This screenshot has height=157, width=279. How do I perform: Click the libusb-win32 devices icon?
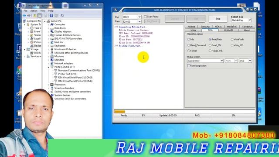click(52, 49)
